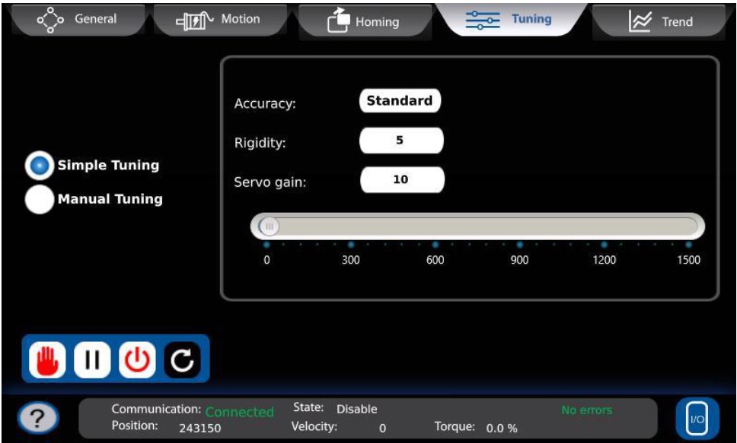Screen dimensions: 737x443
Task: Click the circular reset arrow icon
Action: tap(182, 360)
